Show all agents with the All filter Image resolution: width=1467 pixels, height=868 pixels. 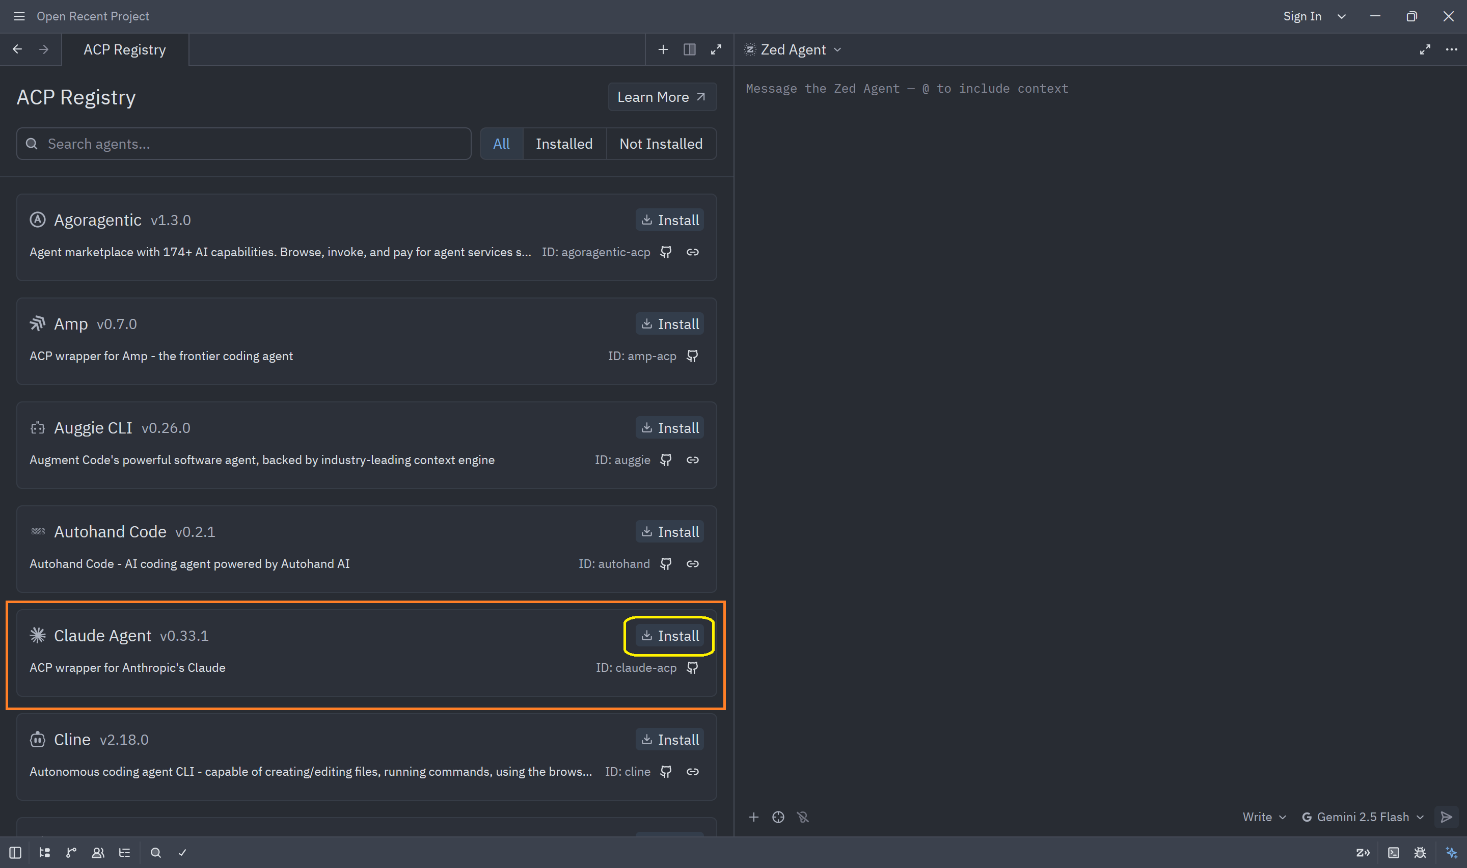pos(502,144)
